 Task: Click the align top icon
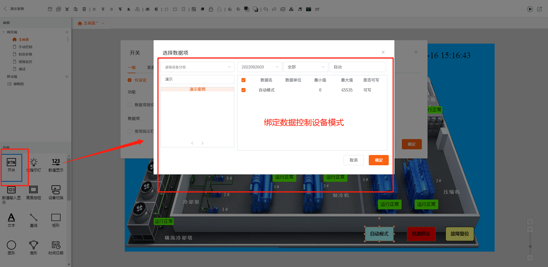coord(120,9)
